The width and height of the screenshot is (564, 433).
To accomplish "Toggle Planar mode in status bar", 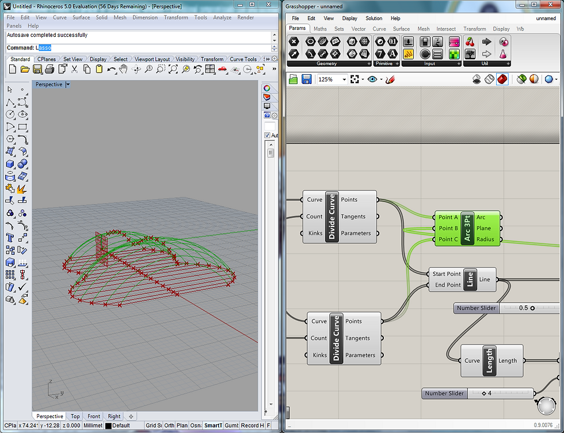I will 182,426.
